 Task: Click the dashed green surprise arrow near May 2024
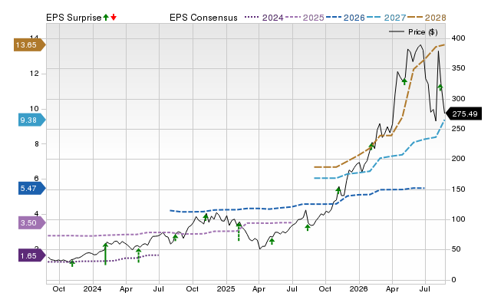(138, 255)
